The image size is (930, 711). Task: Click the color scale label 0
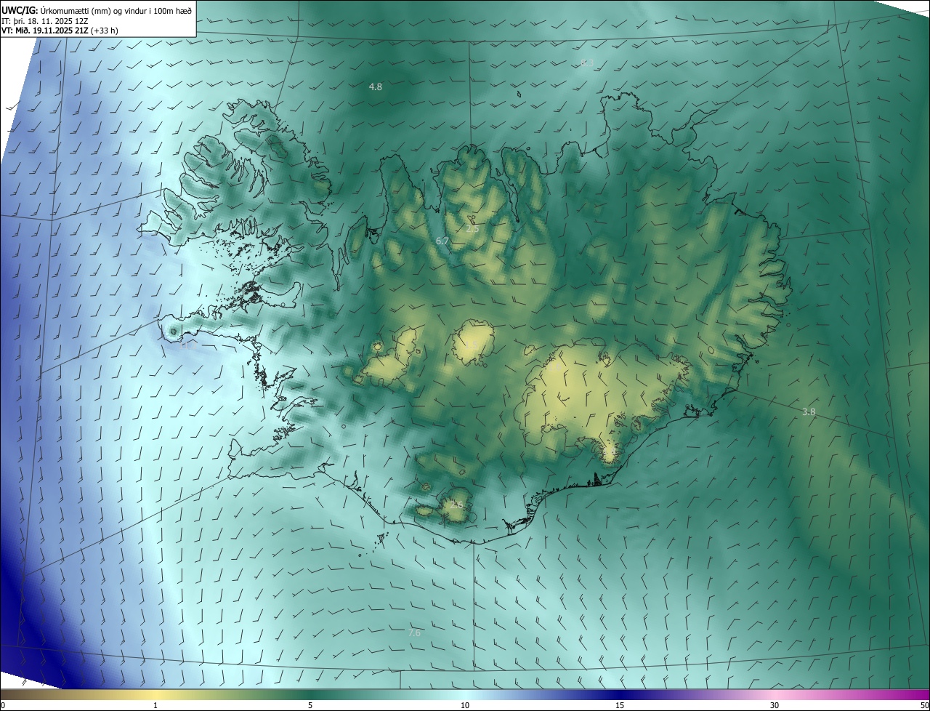(3, 706)
